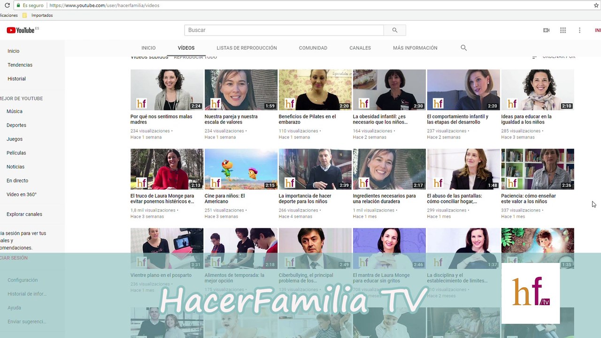Open the three-dot settings menu in header
601x338 pixels.
coord(579,30)
